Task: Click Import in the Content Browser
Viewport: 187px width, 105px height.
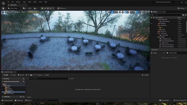Action: coord(13,75)
